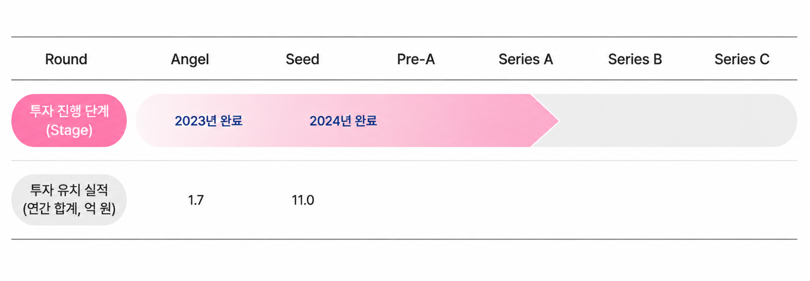
Task: Select the Seed column header
Action: tap(302, 59)
